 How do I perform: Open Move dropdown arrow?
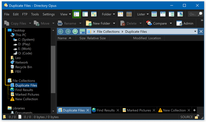coord(53,23)
